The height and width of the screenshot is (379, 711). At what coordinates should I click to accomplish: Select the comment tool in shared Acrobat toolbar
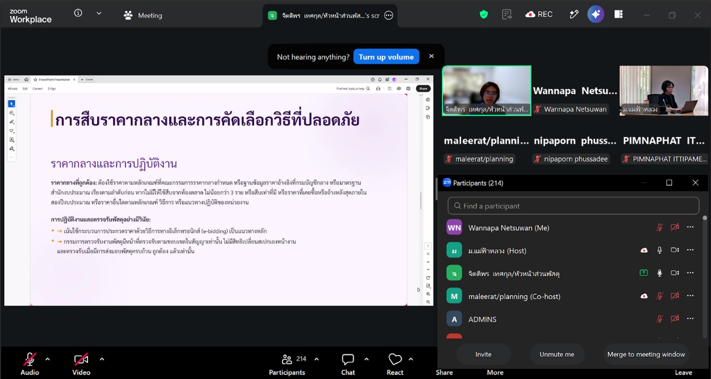click(12, 112)
